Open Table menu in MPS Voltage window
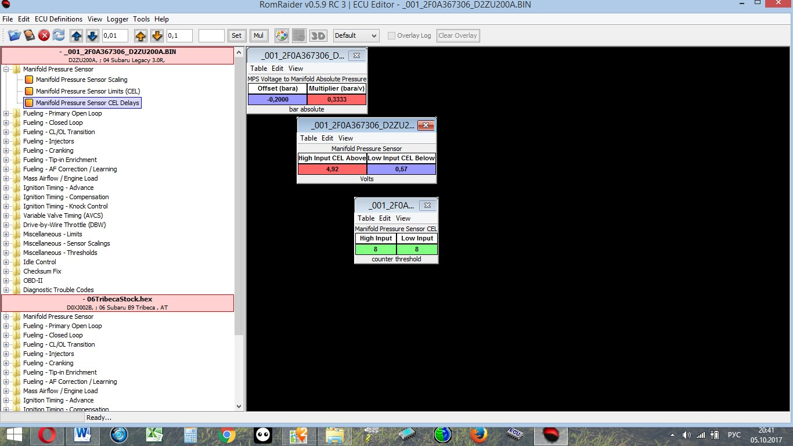The height and width of the screenshot is (446, 793). pyautogui.click(x=259, y=69)
